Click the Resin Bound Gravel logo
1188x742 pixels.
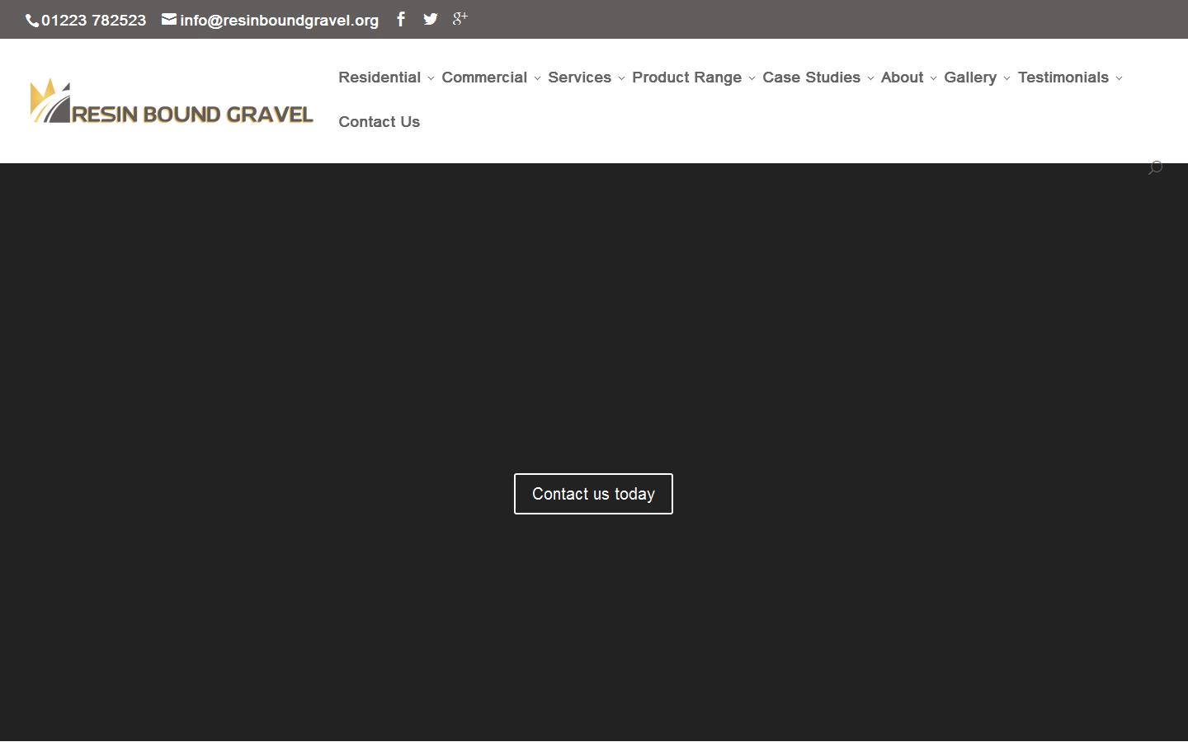click(x=171, y=101)
